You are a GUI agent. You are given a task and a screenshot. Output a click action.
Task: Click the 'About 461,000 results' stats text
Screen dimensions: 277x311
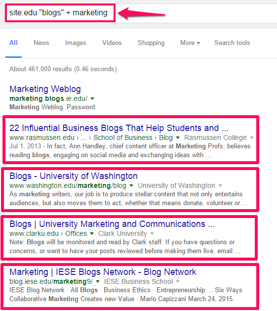pos(63,69)
